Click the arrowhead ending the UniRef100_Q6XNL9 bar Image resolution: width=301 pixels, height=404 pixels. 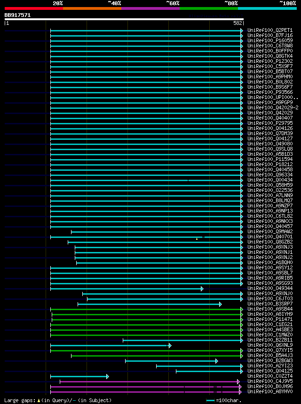170,345
